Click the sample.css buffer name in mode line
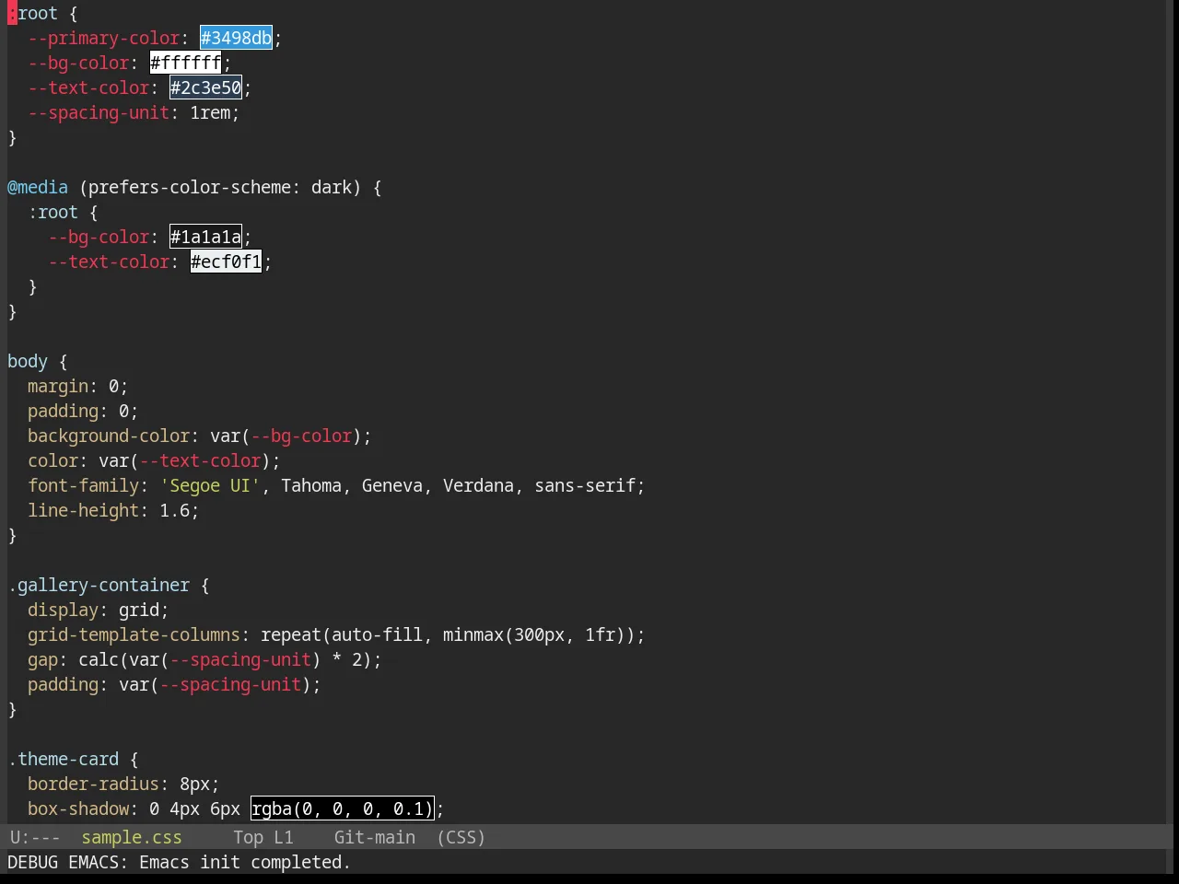 132,837
